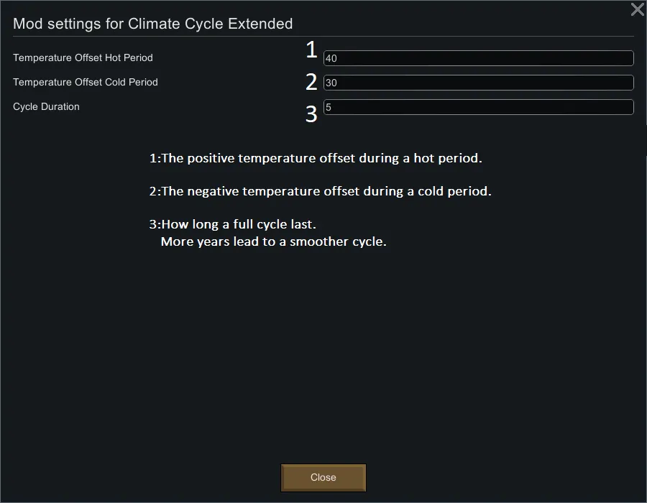Click the "Mod settings for Climate Cycle Extended" title
The height and width of the screenshot is (503, 647).
[152, 24]
